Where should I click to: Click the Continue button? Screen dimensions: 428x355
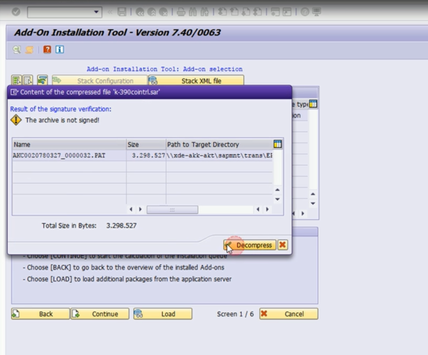(100, 314)
